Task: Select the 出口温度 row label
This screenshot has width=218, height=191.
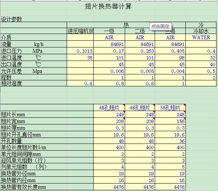Action: pyautogui.click(x=33, y=64)
